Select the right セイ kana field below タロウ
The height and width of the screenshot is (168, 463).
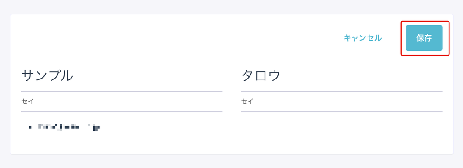click(x=342, y=102)
